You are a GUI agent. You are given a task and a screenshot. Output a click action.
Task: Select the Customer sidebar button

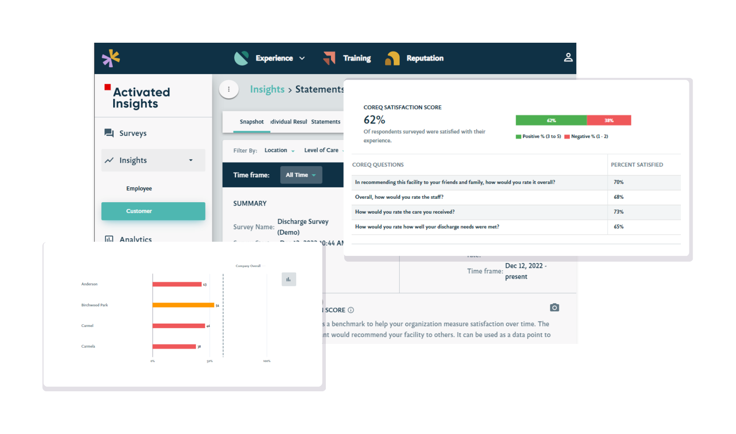pos(153,211)
